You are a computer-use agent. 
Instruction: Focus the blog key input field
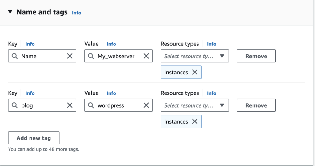[42, 105]
